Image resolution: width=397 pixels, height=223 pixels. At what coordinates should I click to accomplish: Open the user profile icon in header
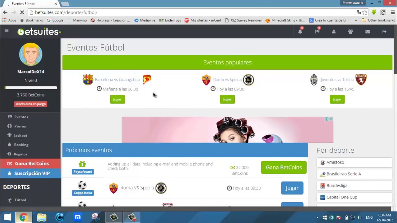[334, 32]
